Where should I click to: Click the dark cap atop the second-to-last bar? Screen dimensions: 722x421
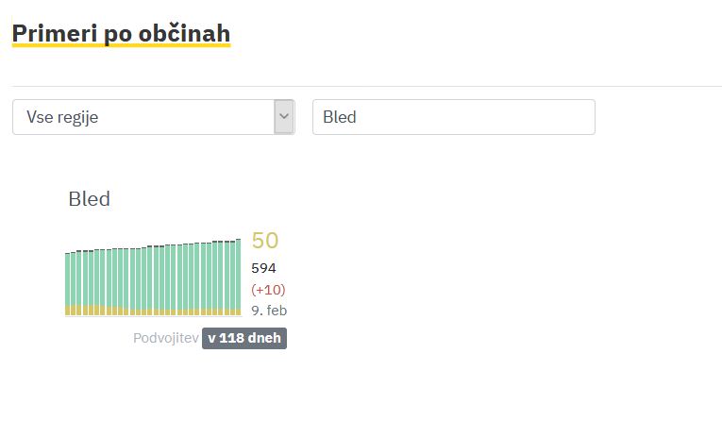pos(231,242)
